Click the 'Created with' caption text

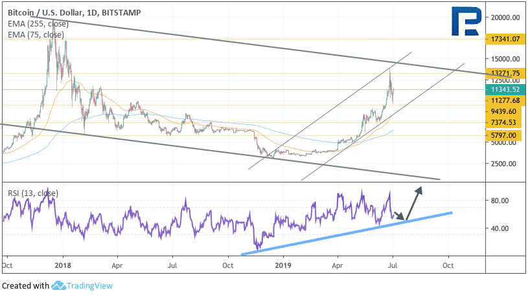pyautogui.click(x=26, y=286)
